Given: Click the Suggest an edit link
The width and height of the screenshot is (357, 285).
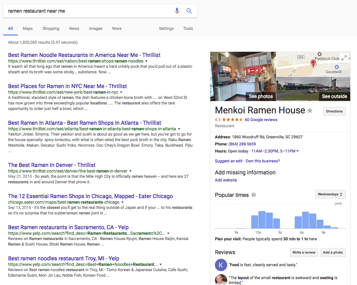Looking at the screenshot, I should coord(228,161).
